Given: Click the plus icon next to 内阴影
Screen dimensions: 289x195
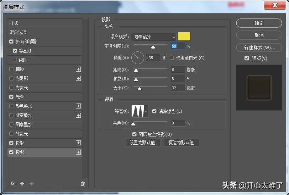Looking at the screenshot, I should [78, 78].
